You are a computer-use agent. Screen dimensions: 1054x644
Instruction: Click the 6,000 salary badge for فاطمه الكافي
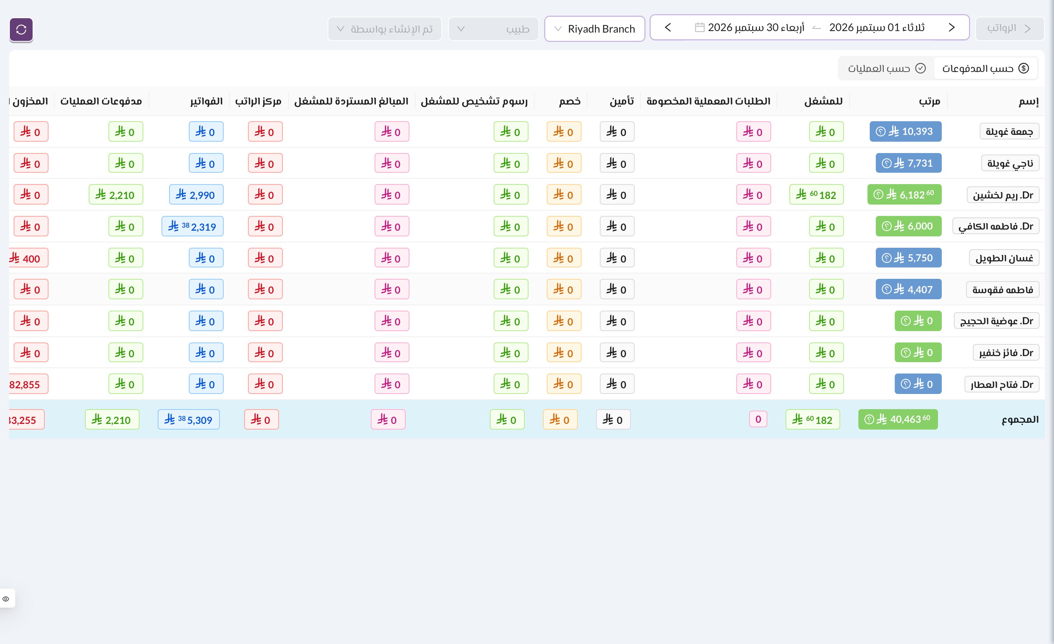[x=908, y=227]
